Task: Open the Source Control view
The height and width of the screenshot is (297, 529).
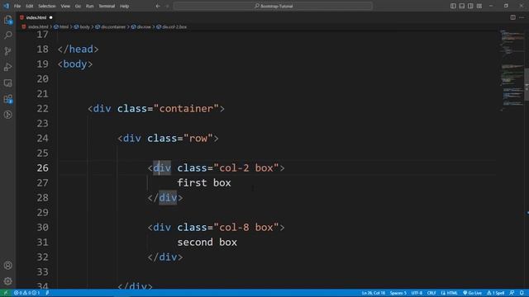Action: point(7,51)
